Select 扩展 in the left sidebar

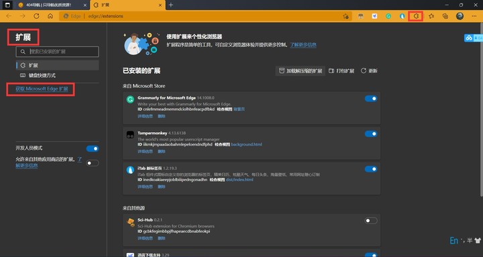[x=57, y=65]
